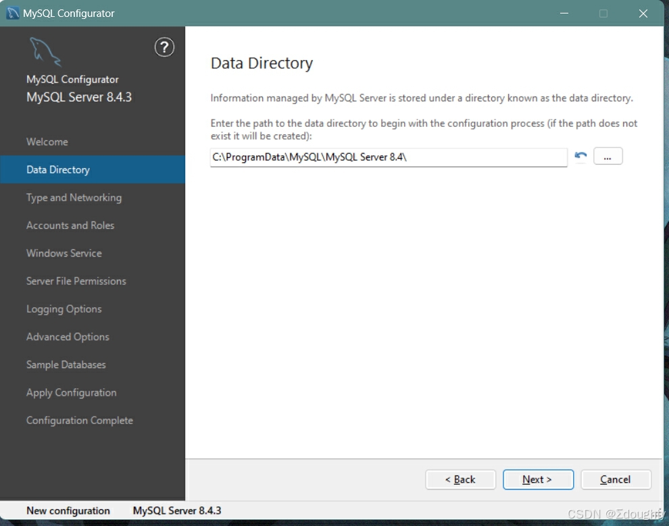
Task: Return with the Back button
Action: pyautogui.click(x=460, y=479)
